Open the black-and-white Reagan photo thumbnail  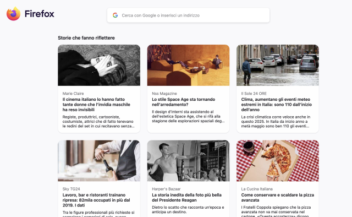tap(188, 161)
